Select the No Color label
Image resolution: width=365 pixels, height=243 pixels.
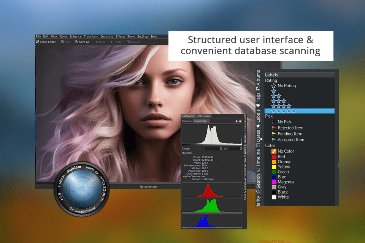[x=282, y=151]
